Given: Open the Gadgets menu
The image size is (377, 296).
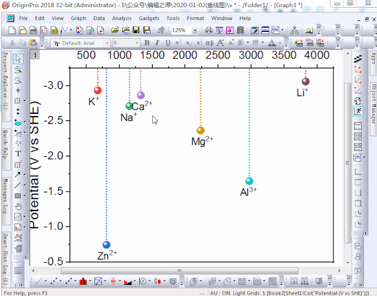Looking at the screenshot, I should tap(148, 18).
